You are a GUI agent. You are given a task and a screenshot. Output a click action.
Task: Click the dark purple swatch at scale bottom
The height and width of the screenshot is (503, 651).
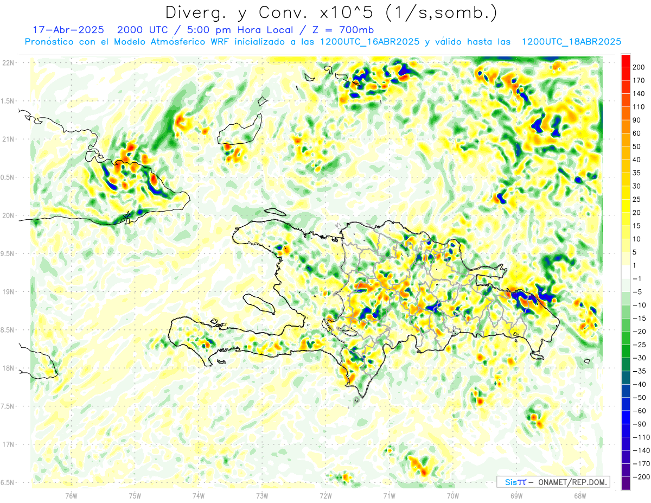[626, 483]
